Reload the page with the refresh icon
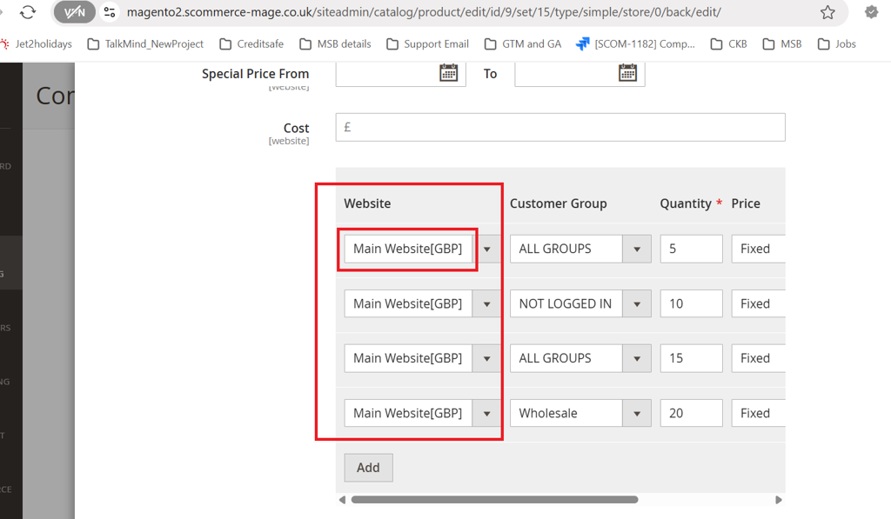The image size is (891, 519). 28,12
